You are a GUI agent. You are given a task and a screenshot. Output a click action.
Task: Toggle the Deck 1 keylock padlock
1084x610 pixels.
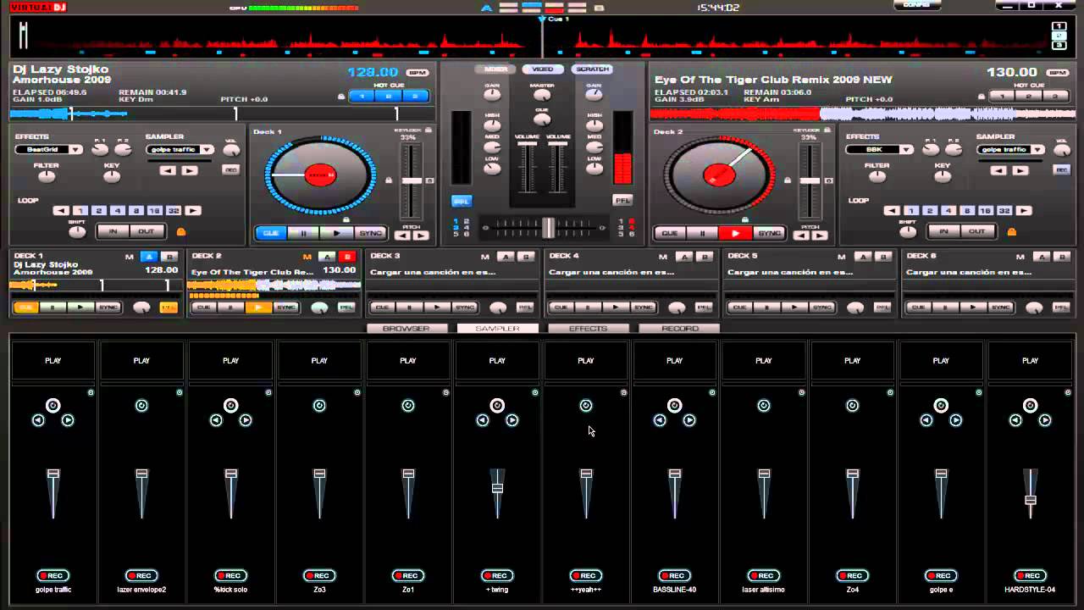429,130
